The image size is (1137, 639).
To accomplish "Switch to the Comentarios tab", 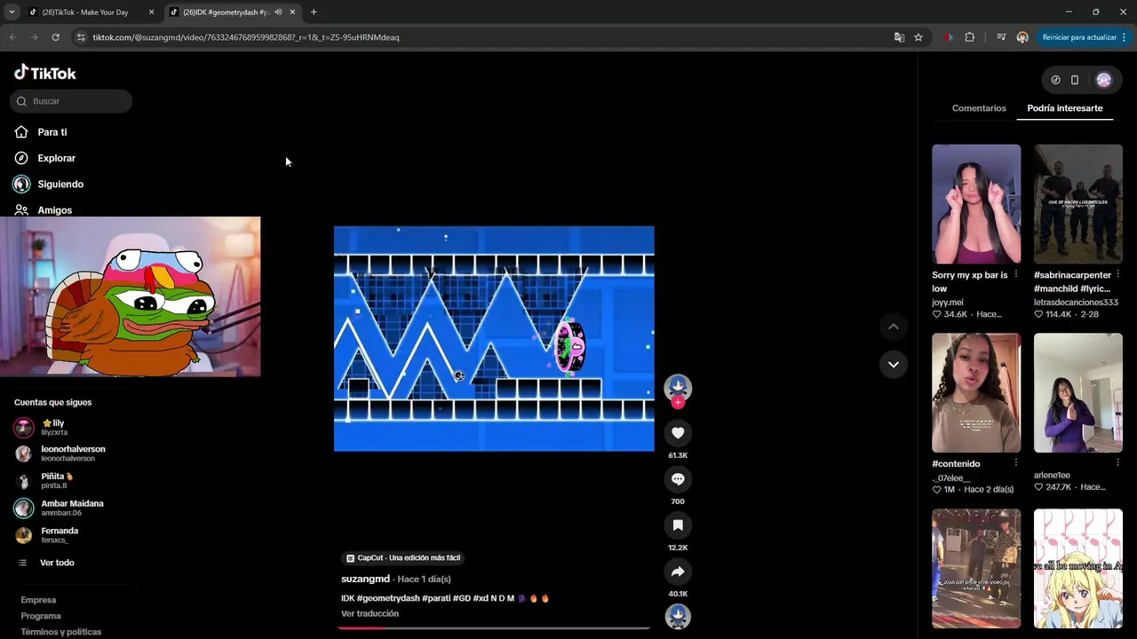I will (979, 108).
